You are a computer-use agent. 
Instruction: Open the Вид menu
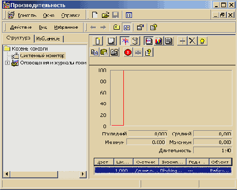(x=43, y=27)
